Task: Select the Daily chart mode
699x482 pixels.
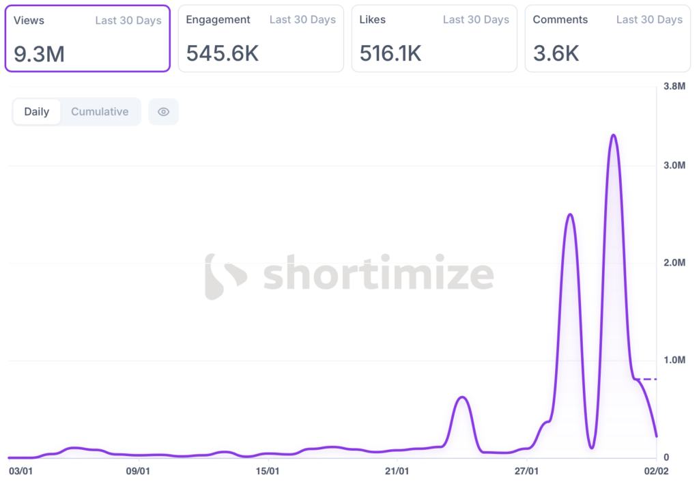Action: click(x=37, y=112)
